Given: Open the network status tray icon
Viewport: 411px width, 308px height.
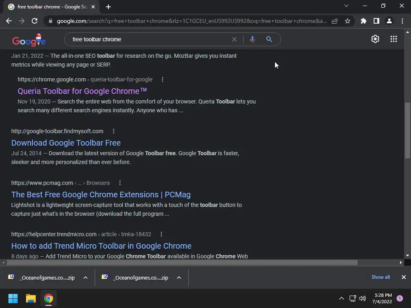Looking at the screenshot, I should click(352, 298).
